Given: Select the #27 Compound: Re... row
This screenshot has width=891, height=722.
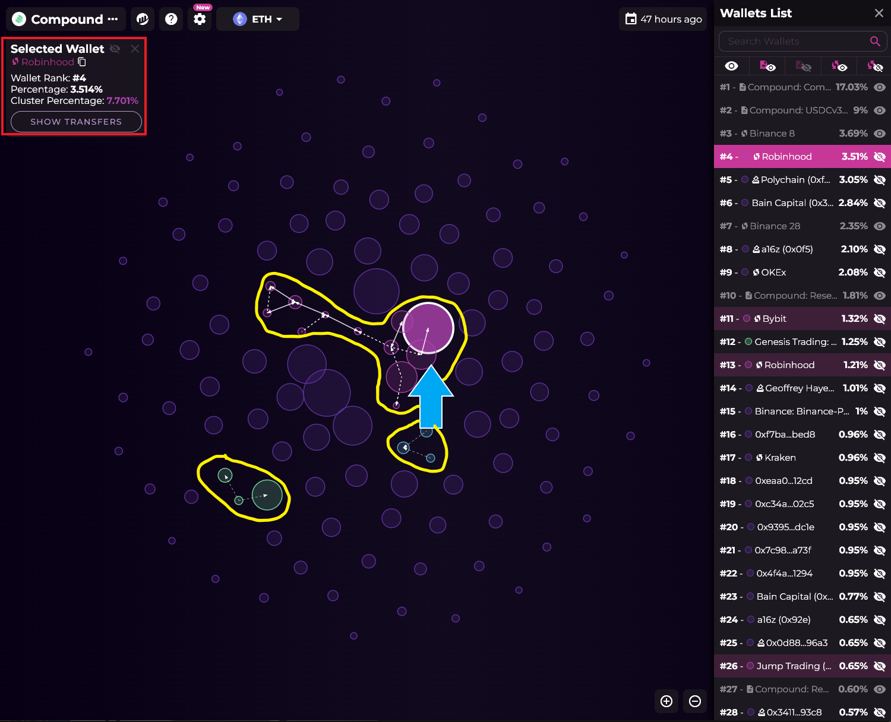Looking at the screenshot, I should point(802,689).
